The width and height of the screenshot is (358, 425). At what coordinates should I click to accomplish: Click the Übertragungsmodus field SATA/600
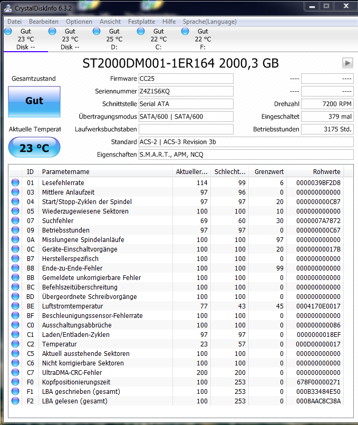[x=186, y=117]
